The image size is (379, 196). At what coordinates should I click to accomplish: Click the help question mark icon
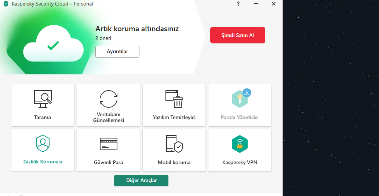click(x=238, y=4)
